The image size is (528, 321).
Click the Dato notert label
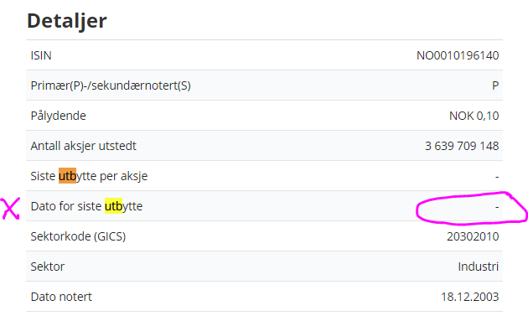coord(61,297)
